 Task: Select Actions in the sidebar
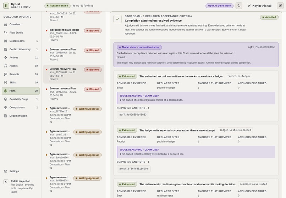(21, 58)
